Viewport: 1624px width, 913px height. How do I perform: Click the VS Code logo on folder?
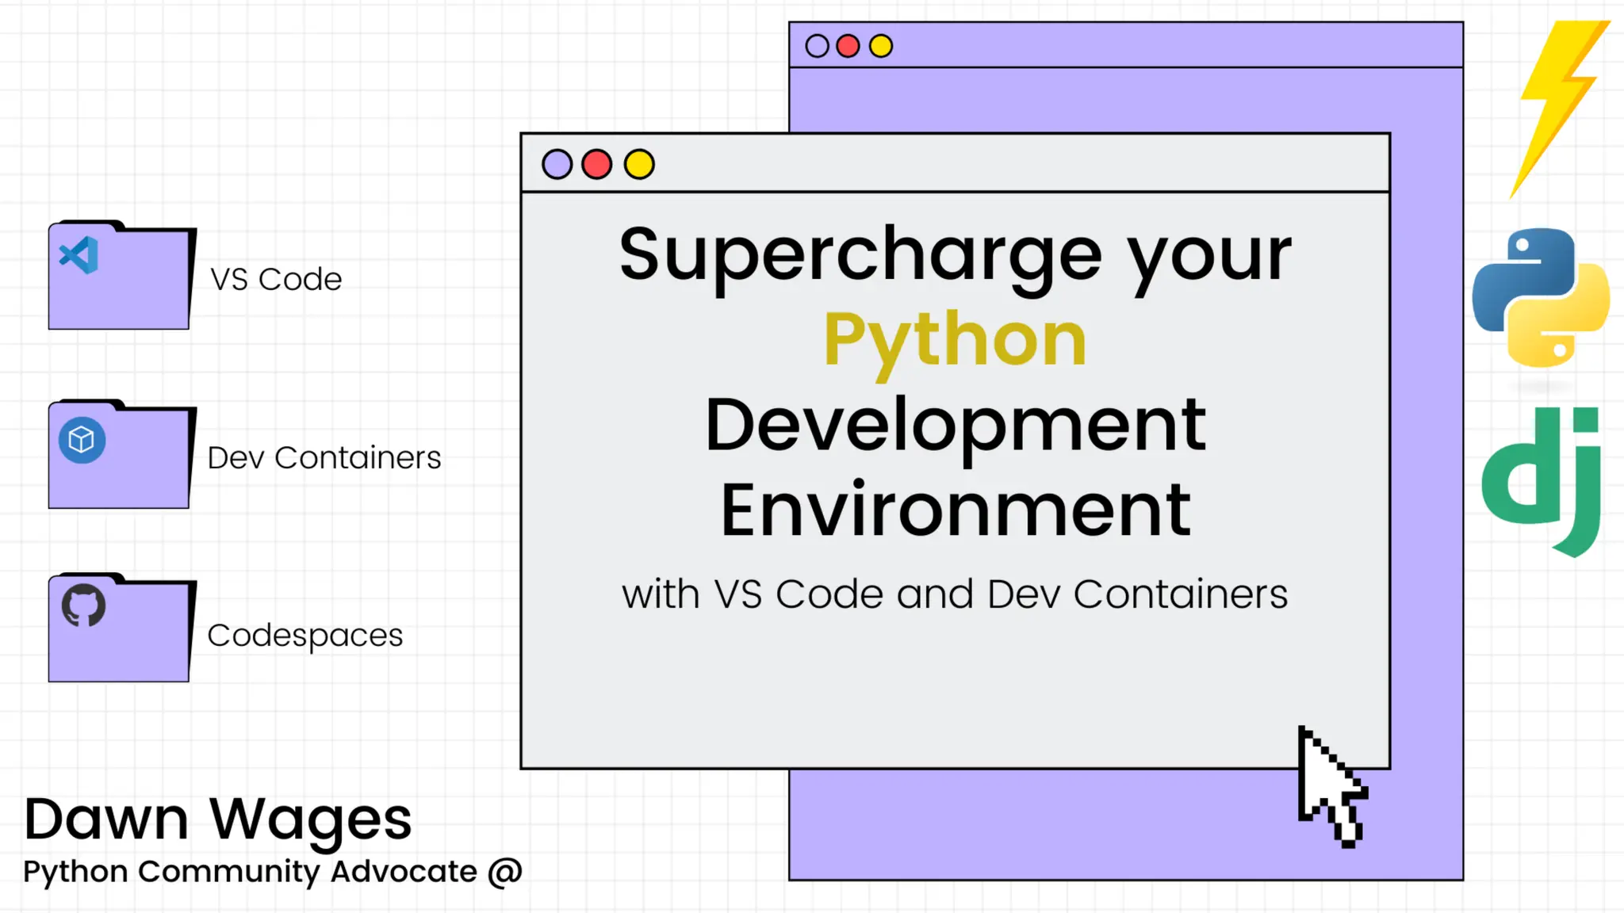pos(79,256)
